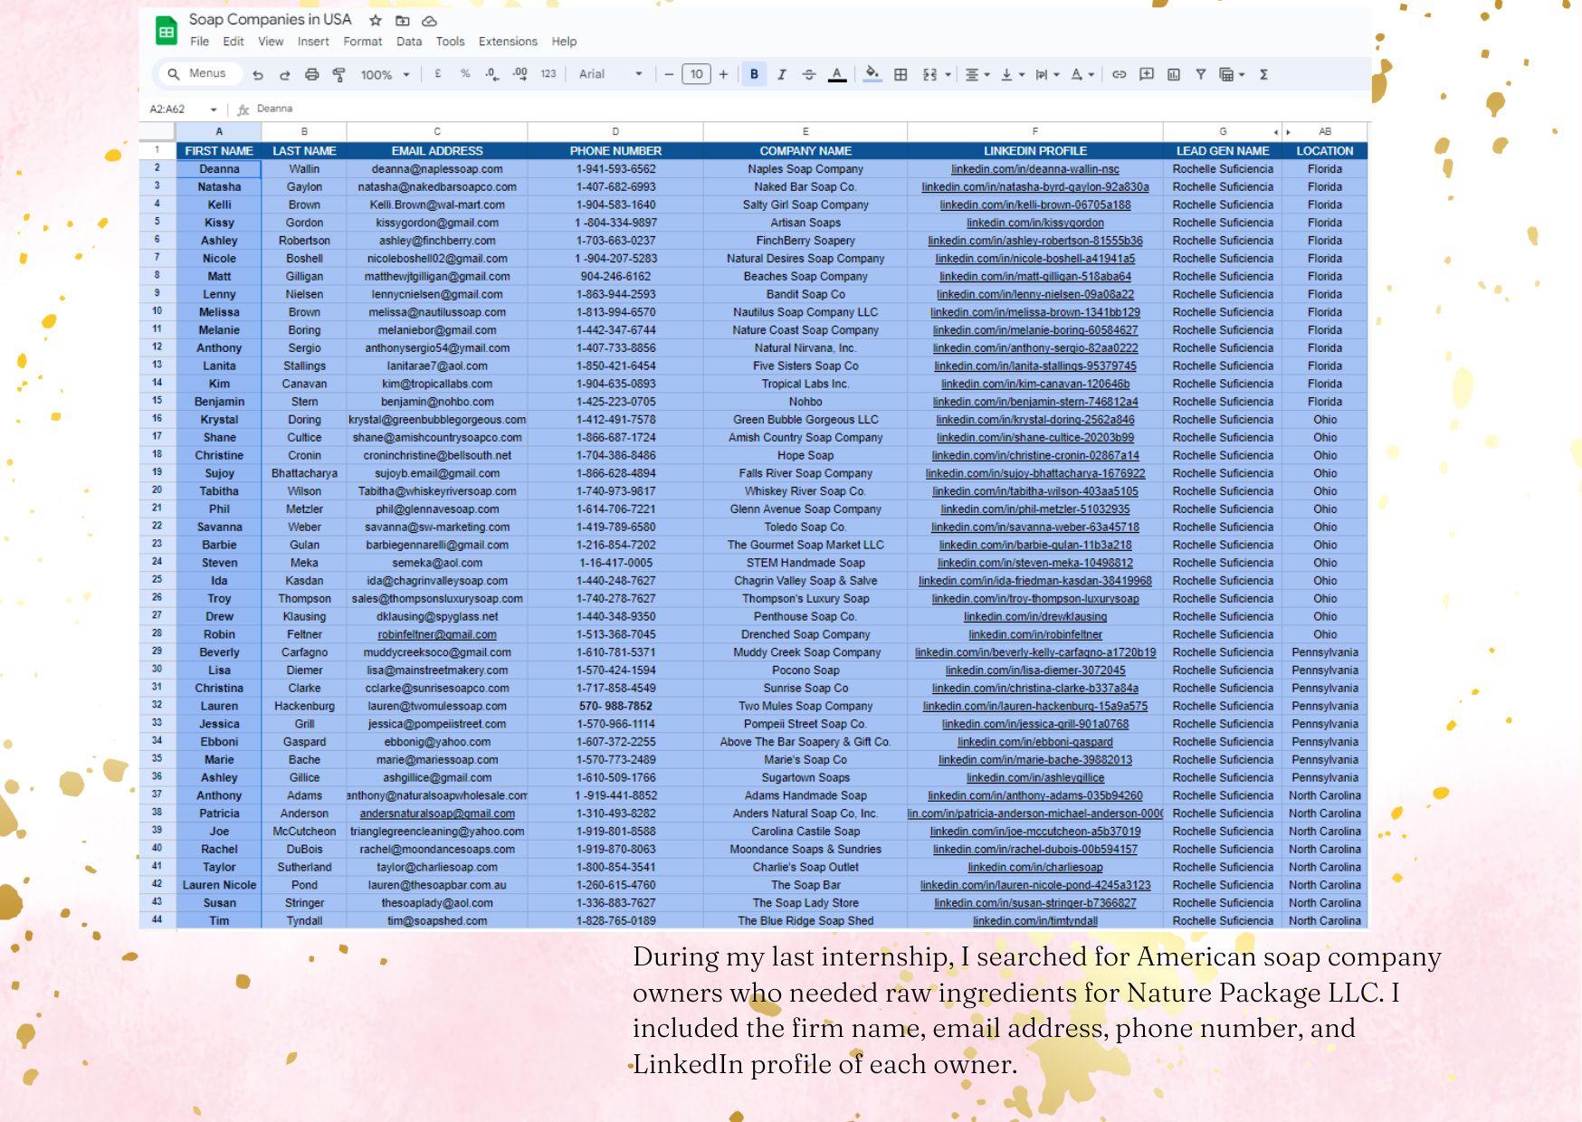The height and width of the screenshot is (1122, 1582).
Task: Open linkedin.com/in/kissygordon link
Action: click(1034, 223)
